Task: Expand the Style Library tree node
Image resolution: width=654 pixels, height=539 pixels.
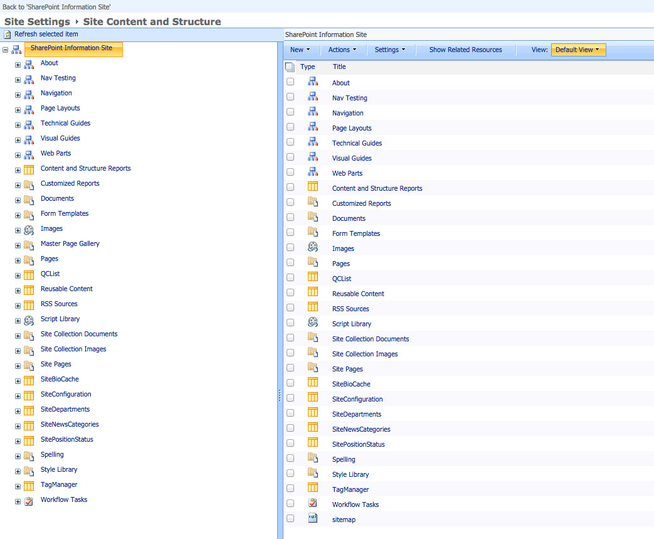Action: (18, 471)
